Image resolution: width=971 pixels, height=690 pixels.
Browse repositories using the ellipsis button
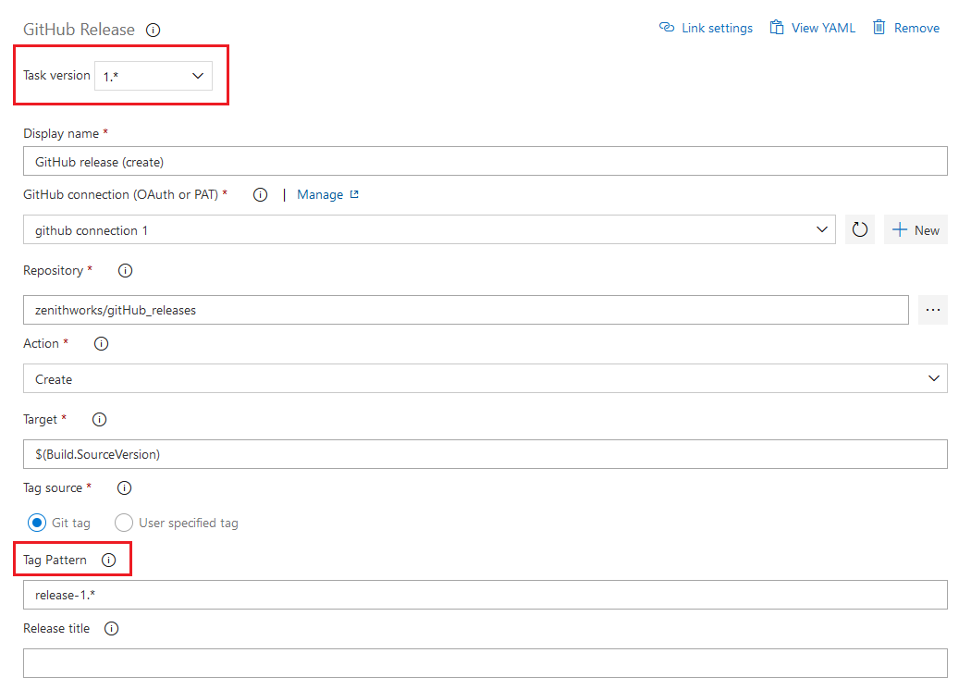coord(932,310)
